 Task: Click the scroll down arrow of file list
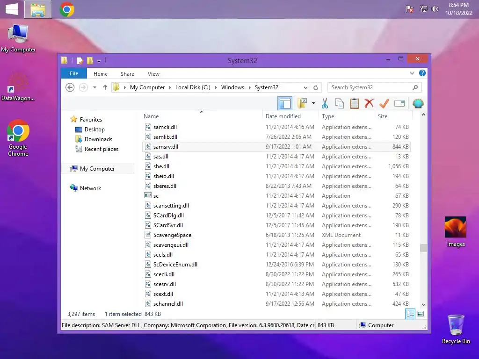[x=423, y=304]
